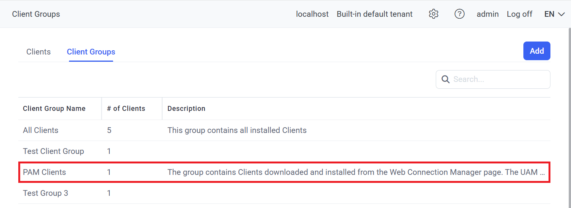Click Log off link
Image resolution: width=571 pixels, height=208 pixels.
click(x=519, y=14)
